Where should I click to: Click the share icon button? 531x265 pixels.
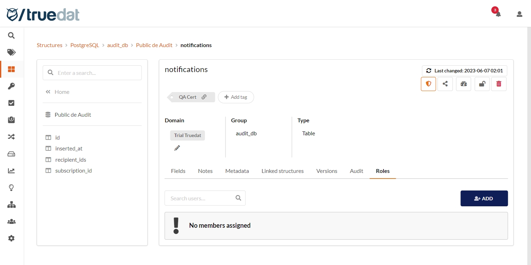tap(445, 84)
